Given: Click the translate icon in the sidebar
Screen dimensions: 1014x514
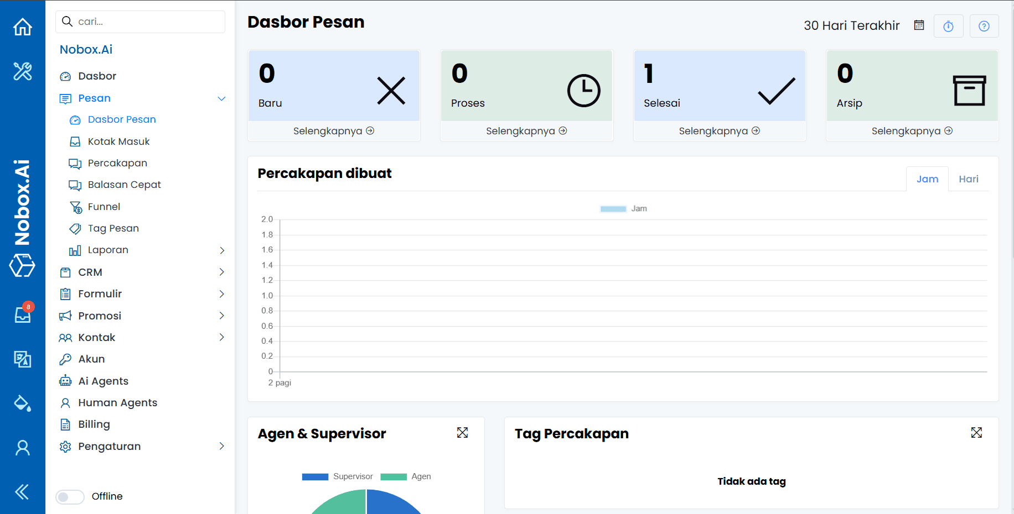Looking at the screenshot, I should click(x=22, y=359).
